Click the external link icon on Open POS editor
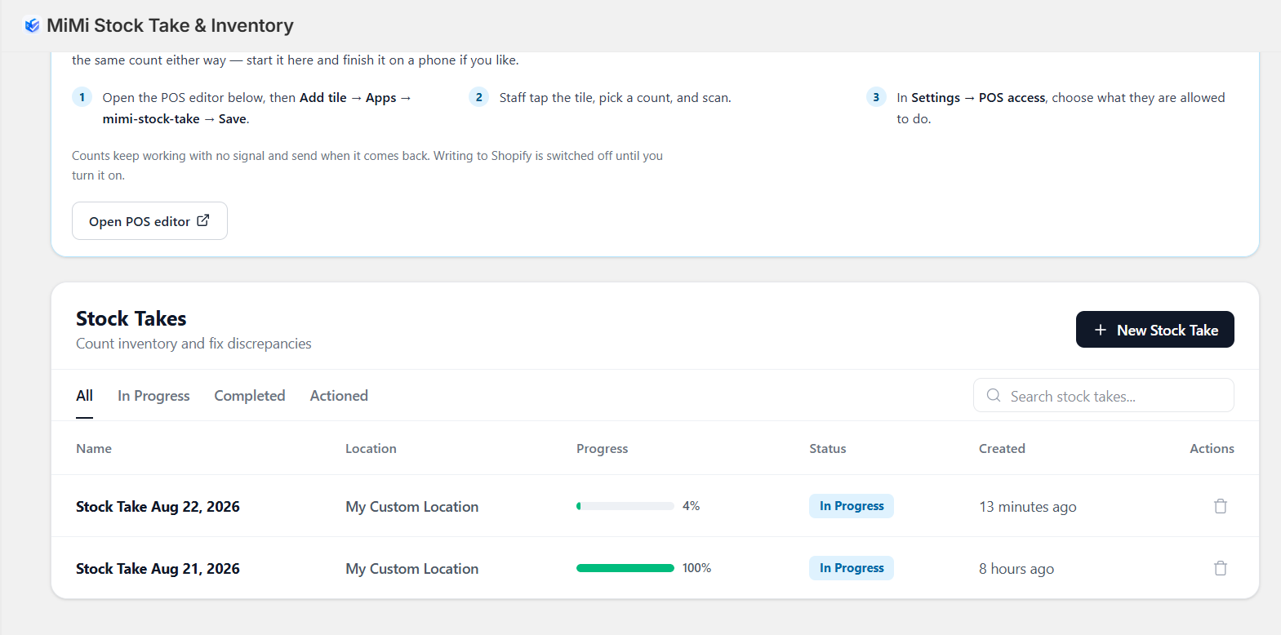Image resolution: width=1281 pixels, height=635 pixels. [203, 220]
